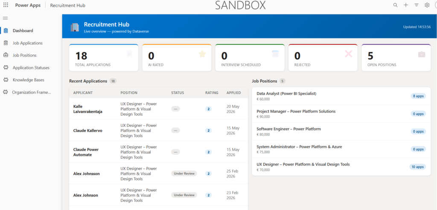This screenshot has height=210, width=437.
Task: Open applicant Claude Power Automate
Action: [x=86, y=152]
